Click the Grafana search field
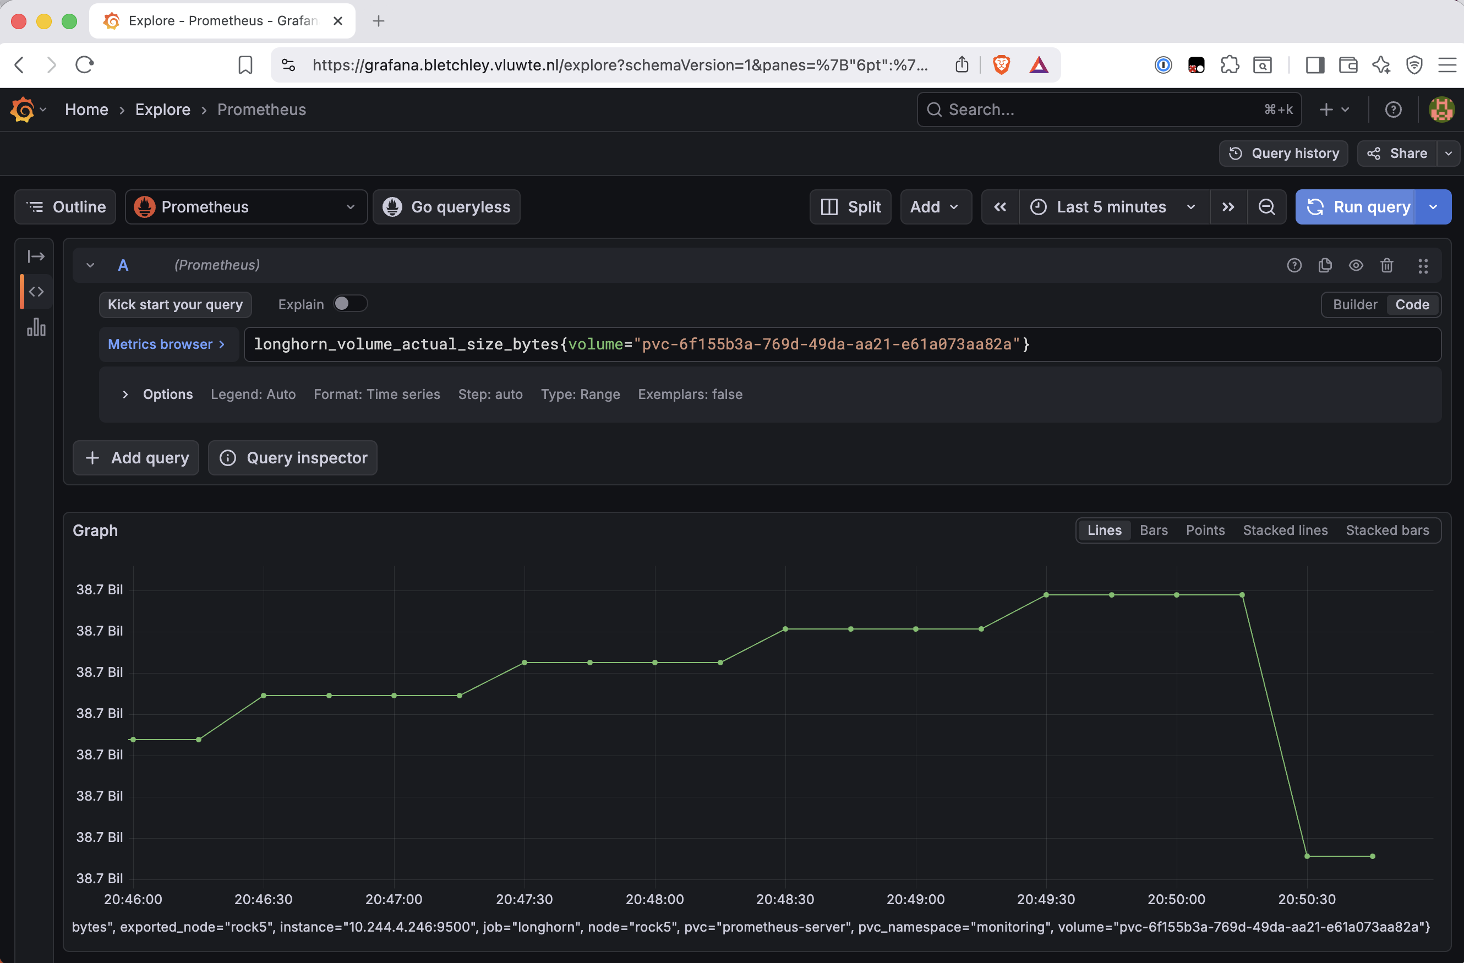 1109,110
